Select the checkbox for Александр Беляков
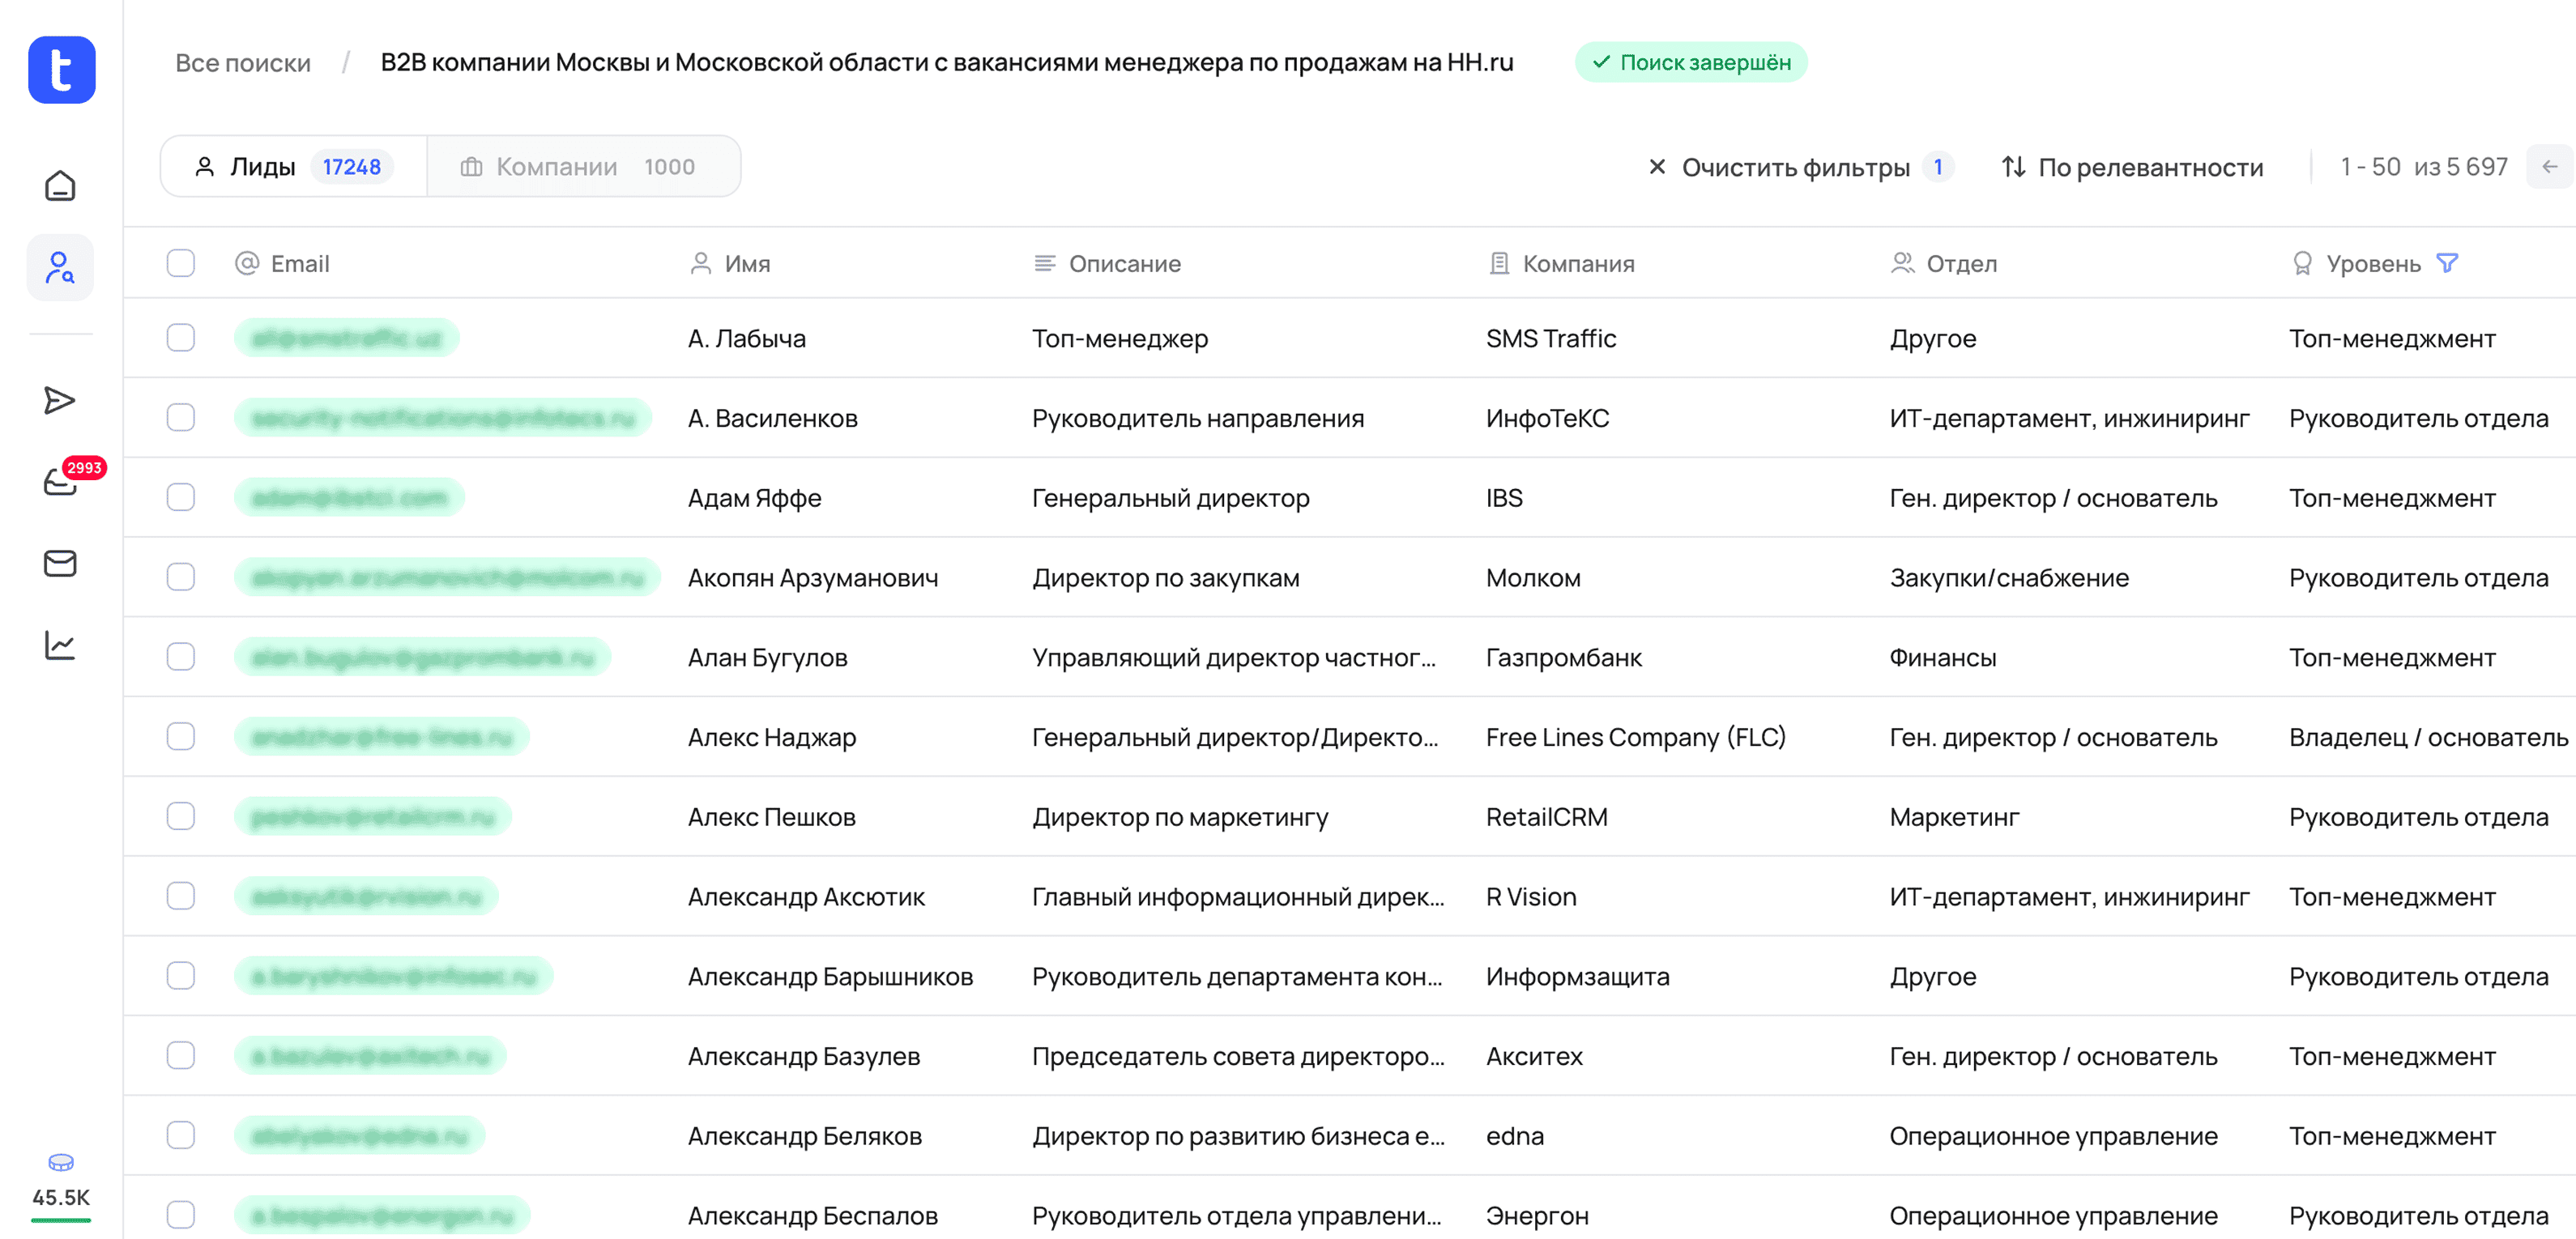Viewport: 2576px width, 1239px height. (x=181, y=1135)
